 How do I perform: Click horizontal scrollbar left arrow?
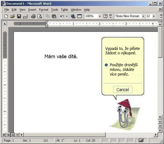[x=21, y=135]
